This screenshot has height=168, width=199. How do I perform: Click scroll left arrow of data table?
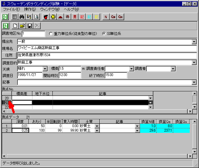(4, 156)
